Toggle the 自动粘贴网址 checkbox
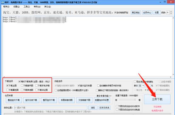The height and width of the screenshot is (115, 175). [115, 13]
